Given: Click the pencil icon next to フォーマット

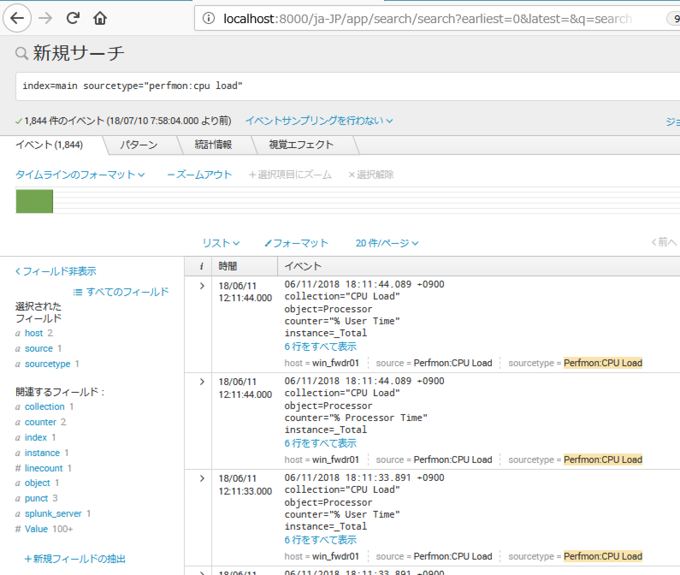Looking at the screenshot, I should [268, 243].
